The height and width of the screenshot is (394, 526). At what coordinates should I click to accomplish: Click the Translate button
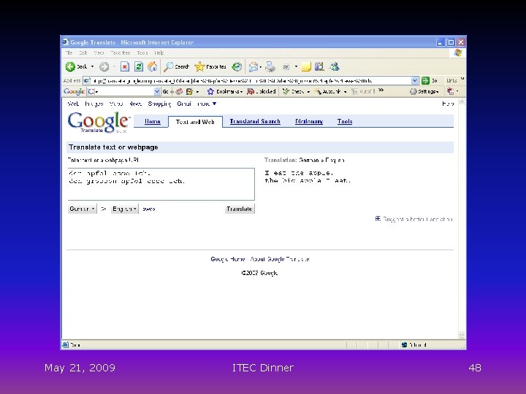coord(240,209)
